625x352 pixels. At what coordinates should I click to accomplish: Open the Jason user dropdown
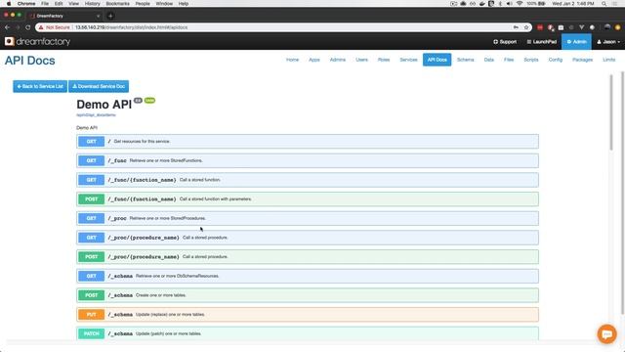tap(608, 42)
